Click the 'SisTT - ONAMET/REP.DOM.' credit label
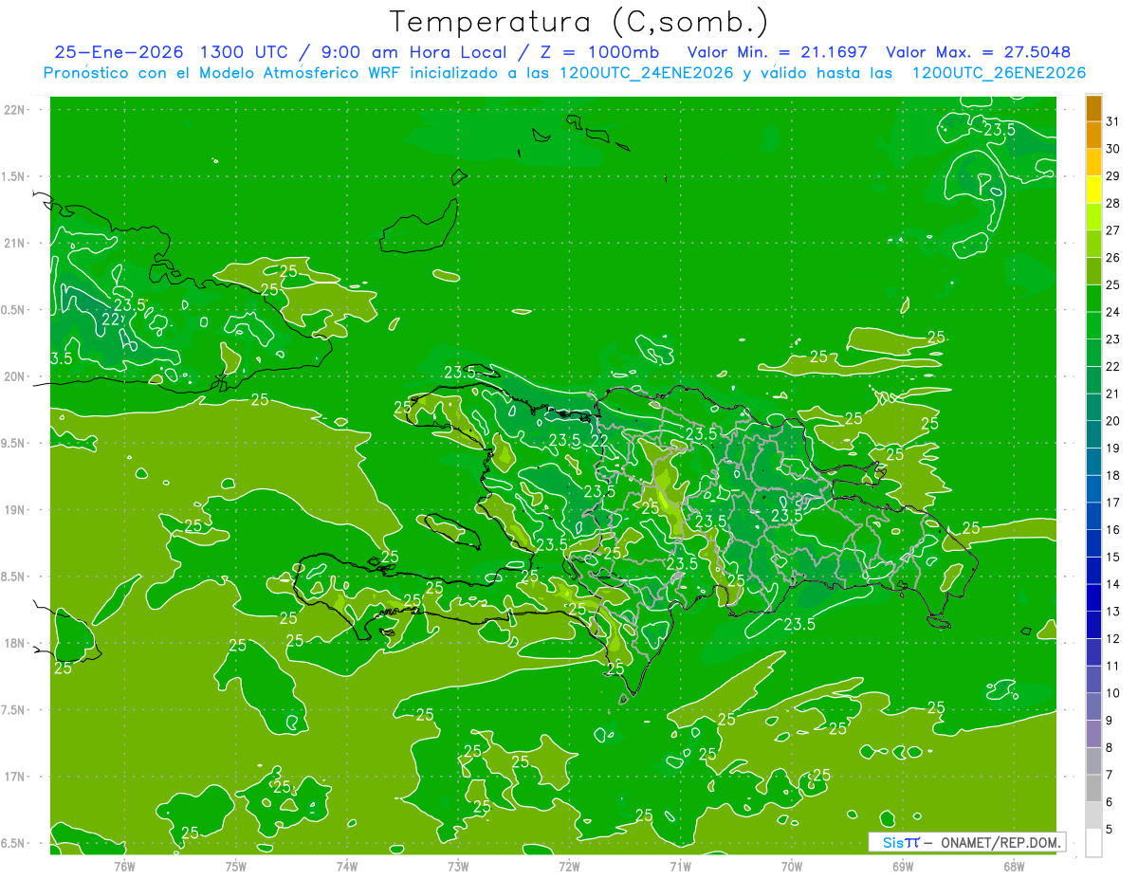The height and width of the screenshot is (879, 1138). tap(967, 842)
